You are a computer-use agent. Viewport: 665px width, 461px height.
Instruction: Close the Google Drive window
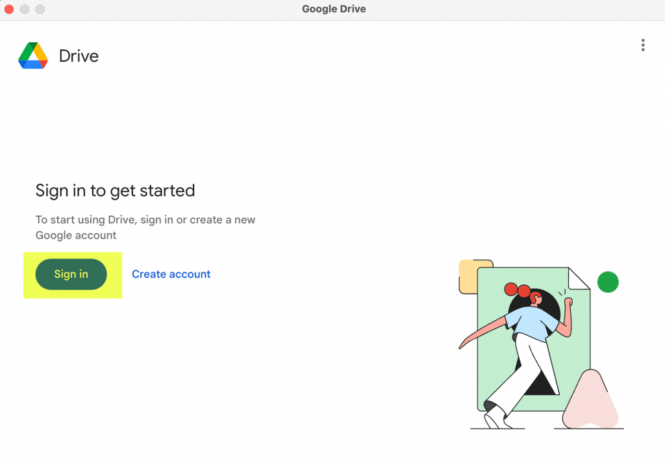(x=9, y=9)
